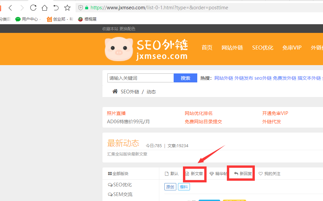
Task: Click the SEO外链 breadcrumb link
Action: [x=130, y=92]
